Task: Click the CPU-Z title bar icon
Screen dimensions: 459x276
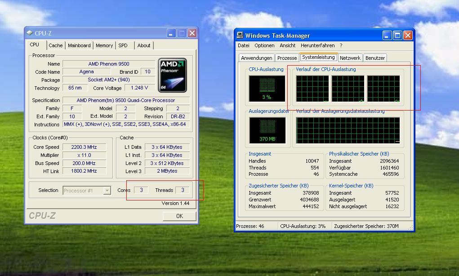Action: [30, 33]
